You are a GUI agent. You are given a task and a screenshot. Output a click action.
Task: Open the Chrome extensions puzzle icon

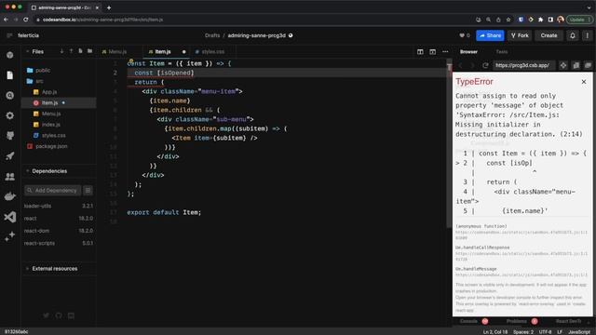click(x=540, y=20)
